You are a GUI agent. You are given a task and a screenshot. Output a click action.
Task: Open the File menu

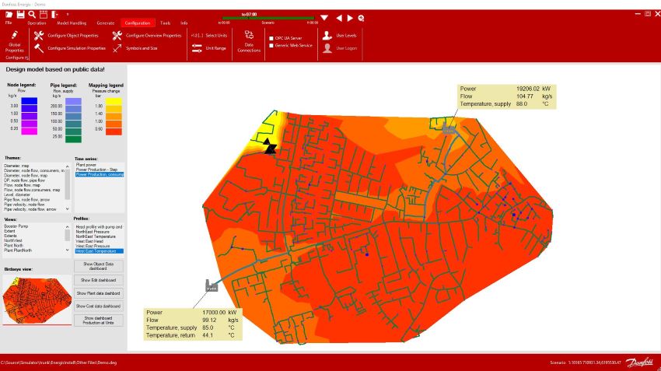pos(9,23)
